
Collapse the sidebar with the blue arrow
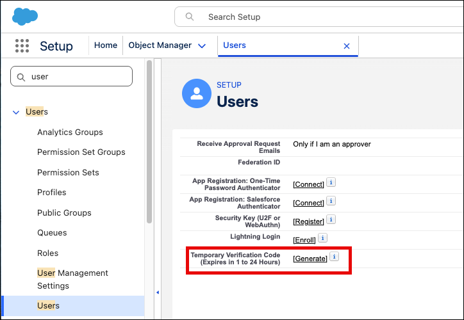click(158, 292)
